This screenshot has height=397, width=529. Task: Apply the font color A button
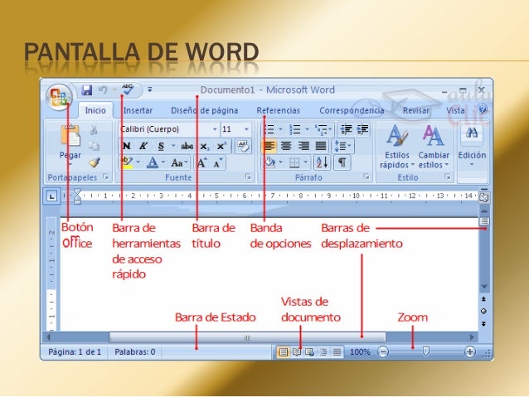[153, 163]
